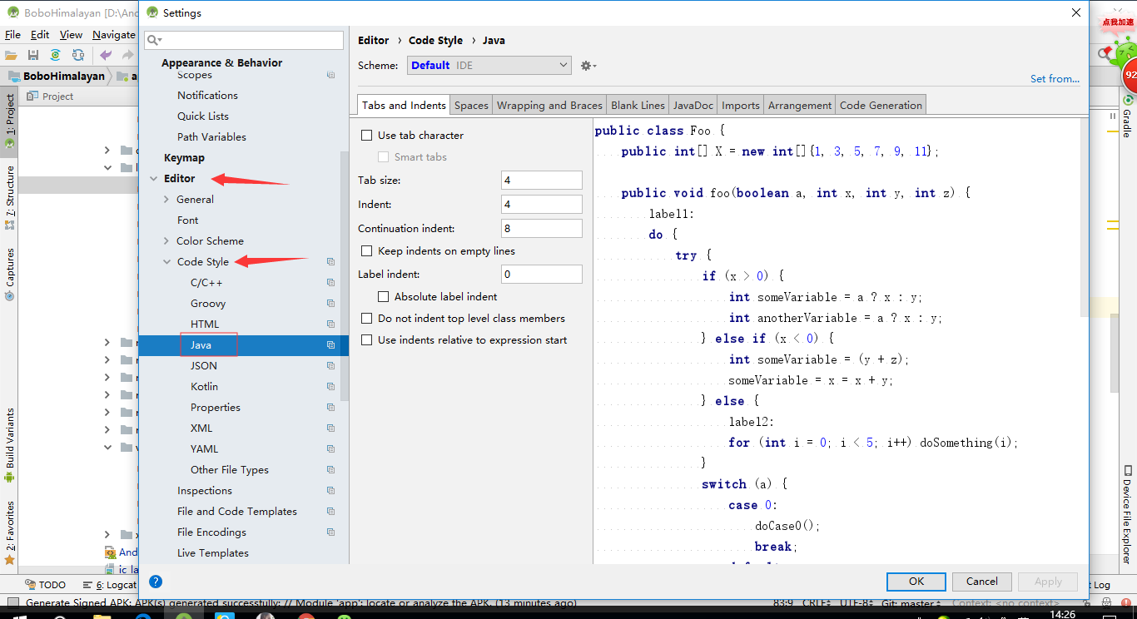Click the Search Everywhere magnifier in main window
Screen dimensions: 1137x619
pos(1104,55)
